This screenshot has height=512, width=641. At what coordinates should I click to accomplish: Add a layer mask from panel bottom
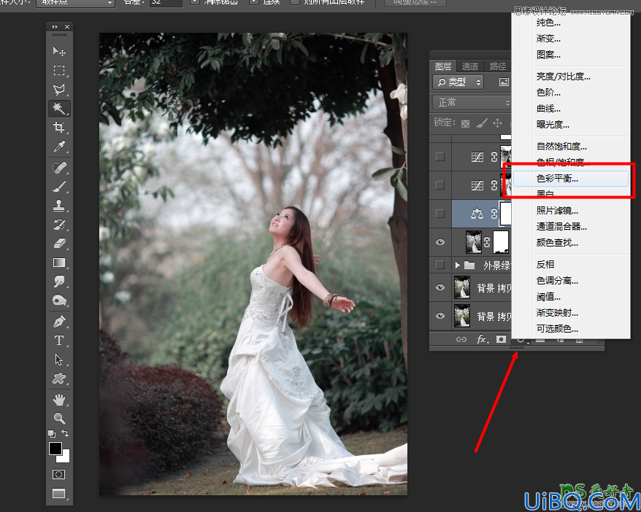501,339
